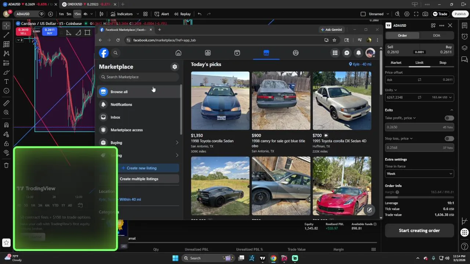Viewport: 470px width, 264px height.
Task: Enable the Stop loss toggle
Action: [x=449, y=139]
